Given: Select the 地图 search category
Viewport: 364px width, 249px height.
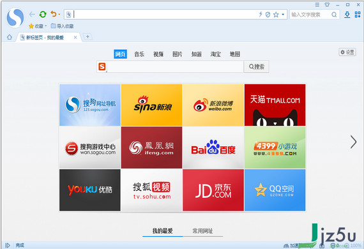Looking at the screenshot, I should tap(235, 54).
